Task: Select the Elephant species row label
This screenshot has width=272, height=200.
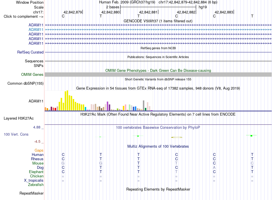Action: [36, 172]
